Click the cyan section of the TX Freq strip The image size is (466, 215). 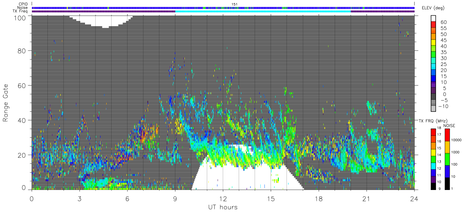coord(263,11)
